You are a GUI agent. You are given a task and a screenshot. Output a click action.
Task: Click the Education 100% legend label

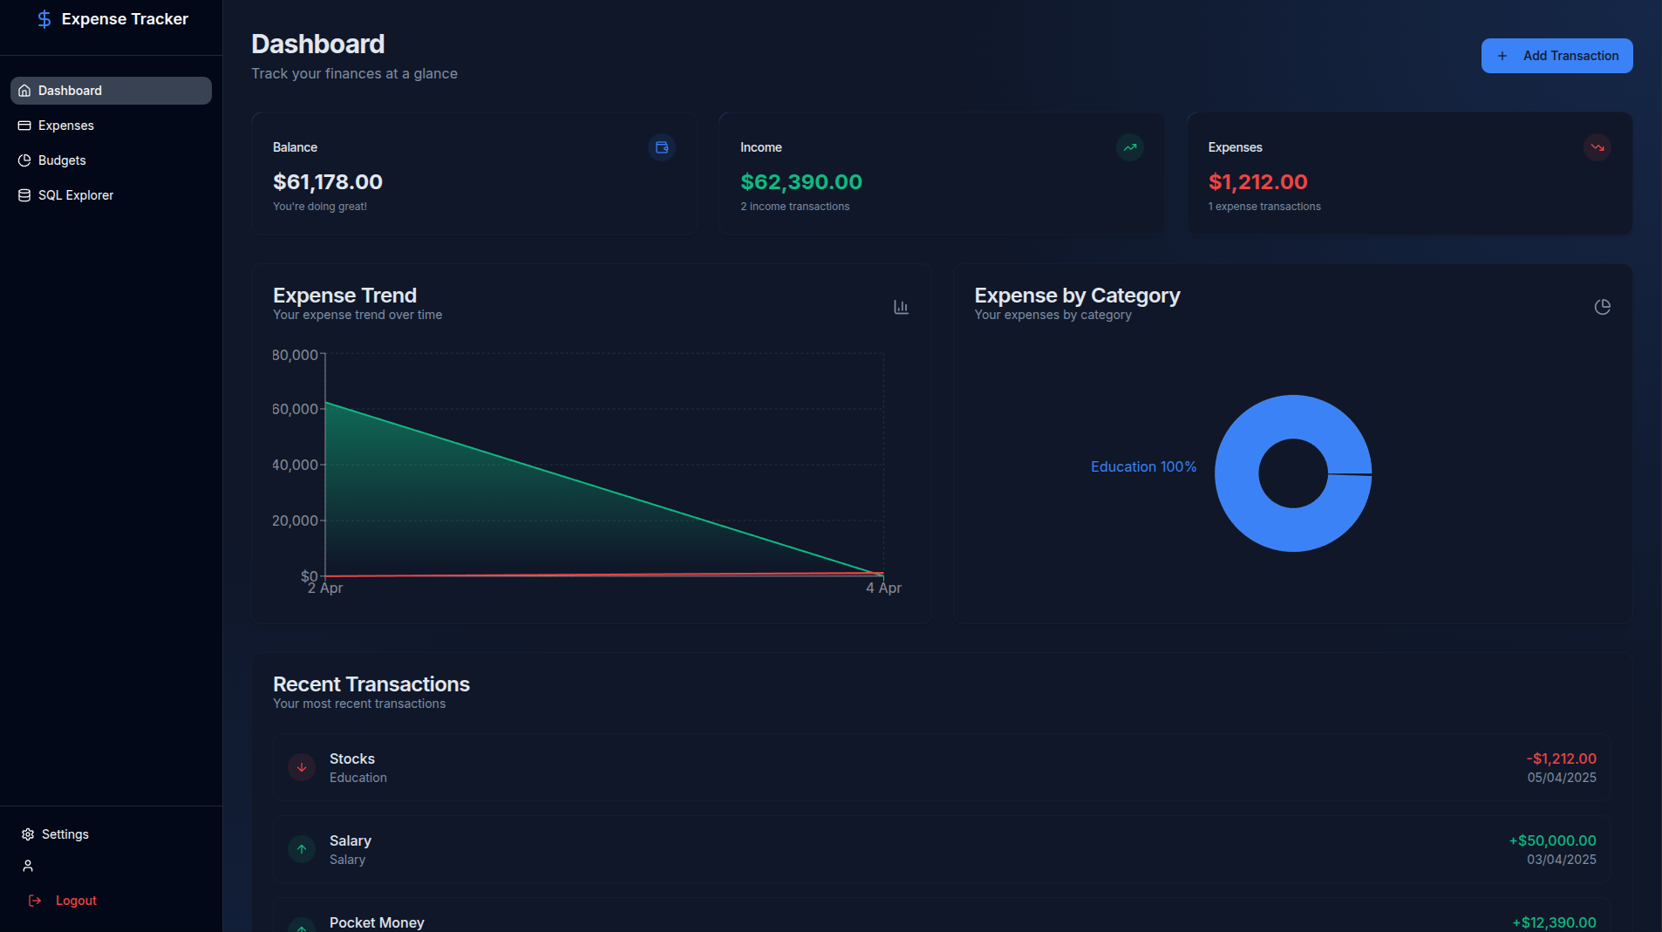click(x=1143, y=466)
